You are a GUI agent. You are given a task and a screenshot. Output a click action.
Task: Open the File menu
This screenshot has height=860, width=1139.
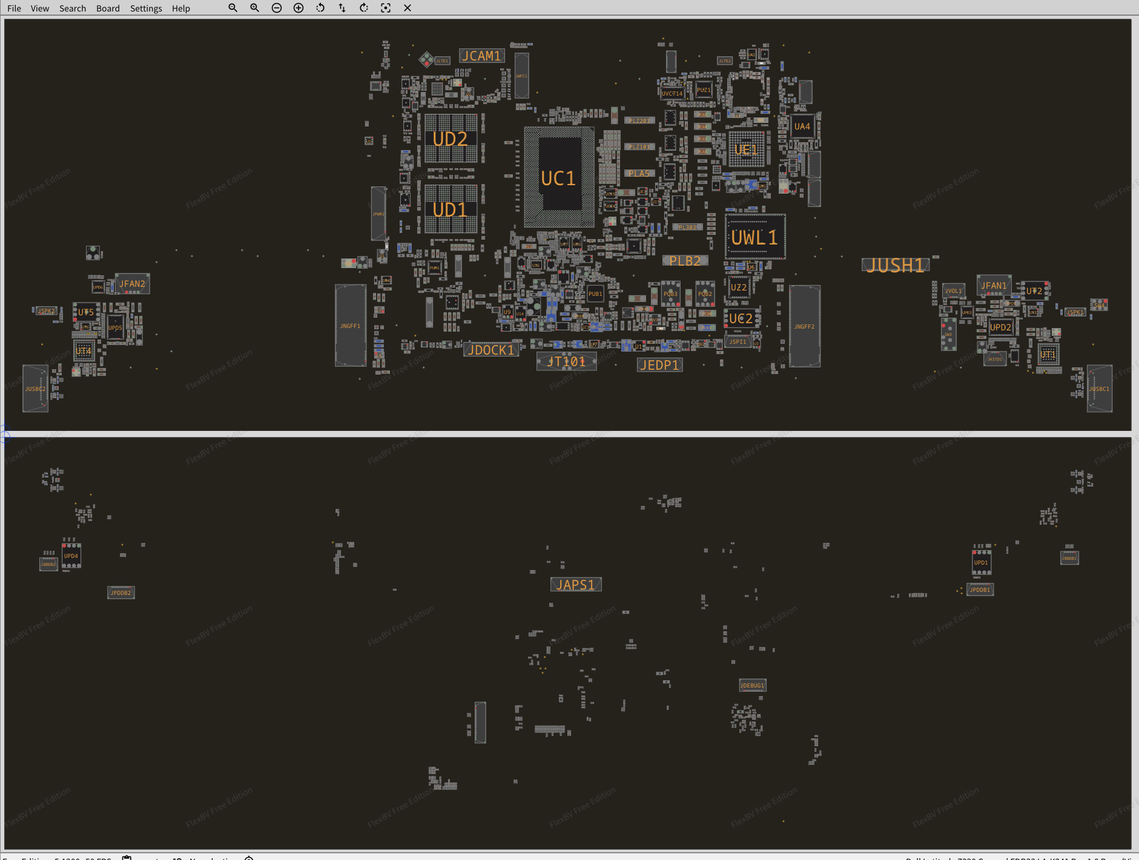(14, 8)
